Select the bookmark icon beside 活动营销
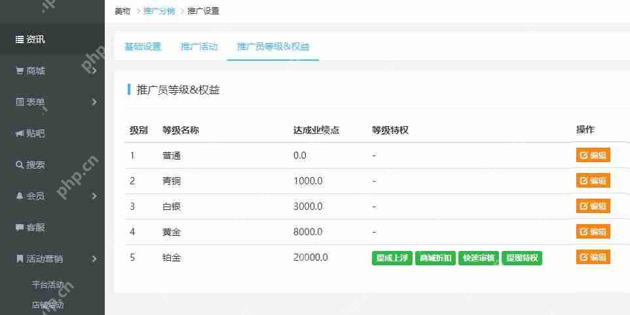The height and width of the screenshot is (315, 630). pyautogui.click(x=19, y=259)
